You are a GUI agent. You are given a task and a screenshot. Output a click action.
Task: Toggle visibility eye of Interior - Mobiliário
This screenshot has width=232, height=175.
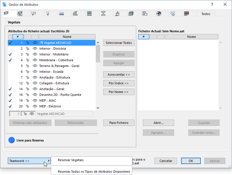pyautogui.click(x=35, y=54)
